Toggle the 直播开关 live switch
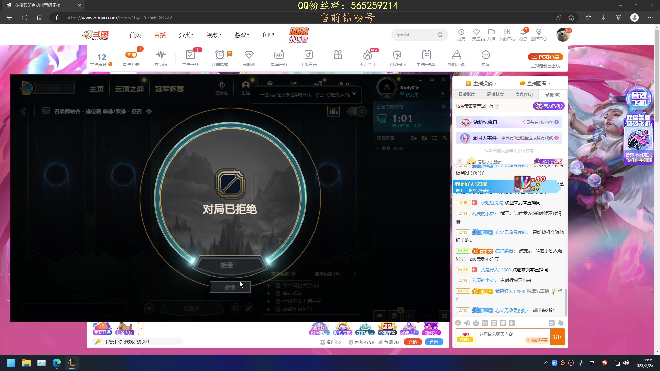The height and width of the screenshot is (371, 660). pyautogui.click(x=131, y=55)
